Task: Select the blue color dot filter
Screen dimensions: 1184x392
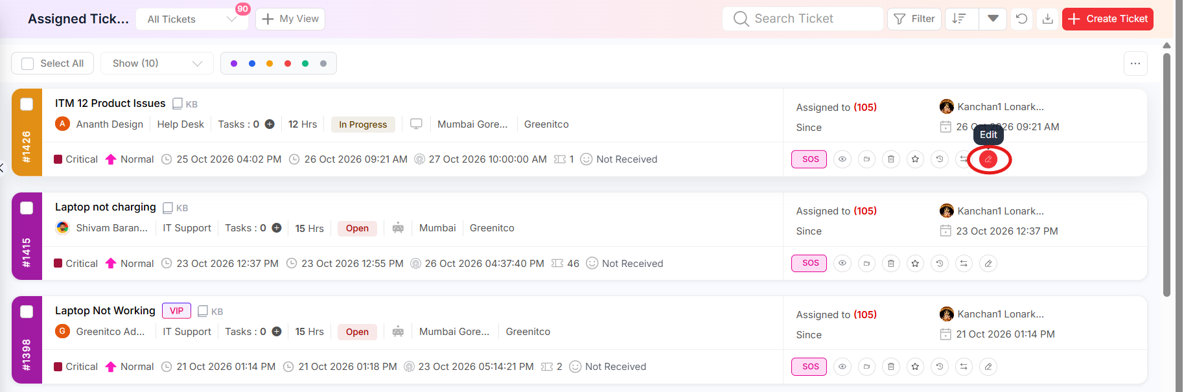Action: pyautogui.click(x=252, y=63)
